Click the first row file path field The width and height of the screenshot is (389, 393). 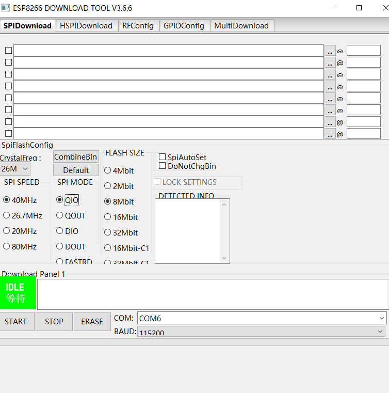pos(169,51)
